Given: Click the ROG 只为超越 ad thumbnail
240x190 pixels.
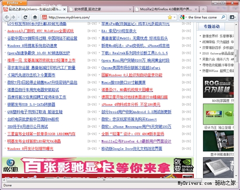Looking at the screenshot, I should [x=218, y=87].
